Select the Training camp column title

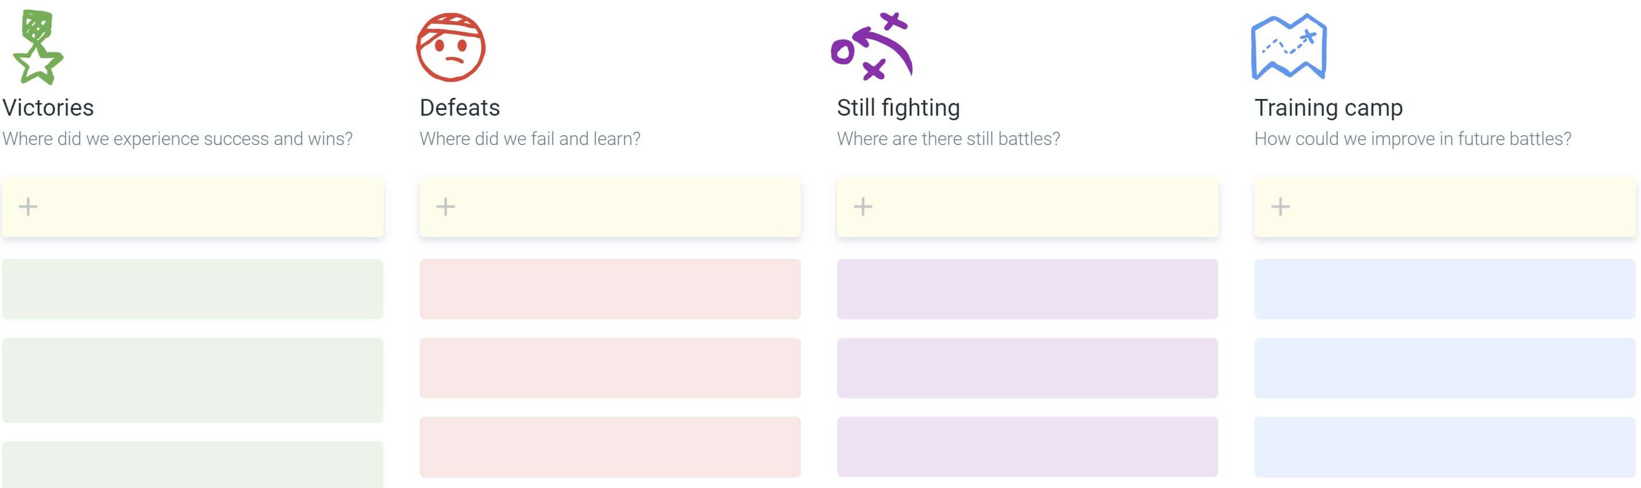(1328, 108)
